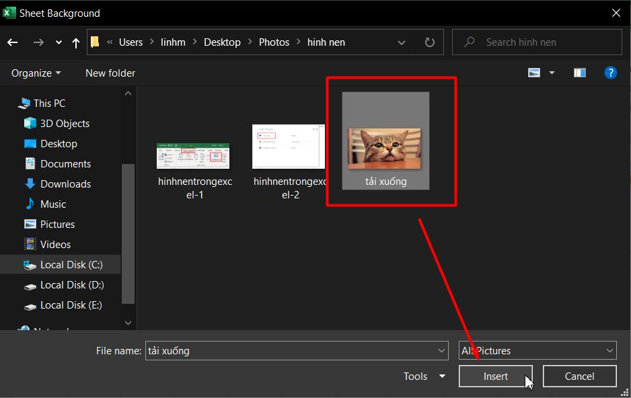Open Local Disk (E:) in the sidebar
This screenshot has height=398, width=631.
point(71,305)
